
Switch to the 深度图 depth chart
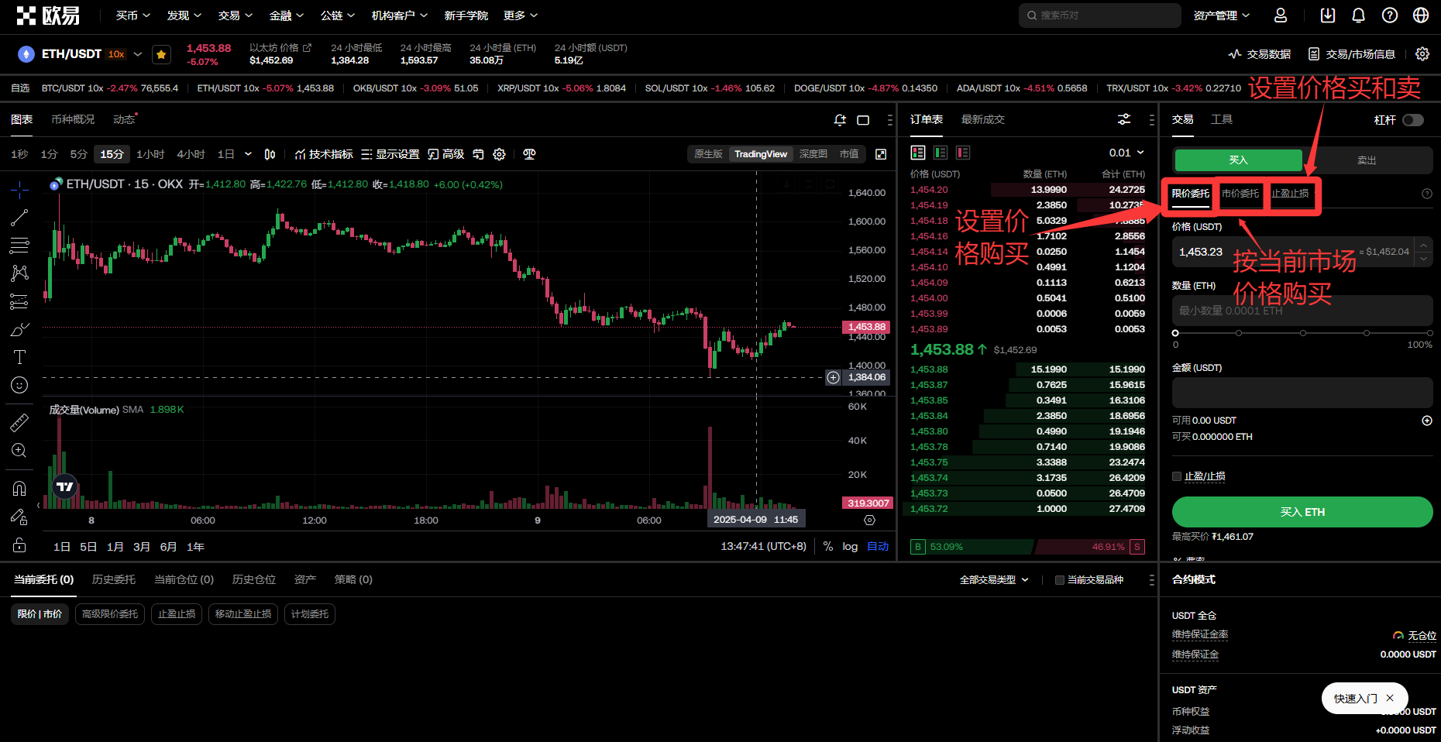(x=813, y=154)
